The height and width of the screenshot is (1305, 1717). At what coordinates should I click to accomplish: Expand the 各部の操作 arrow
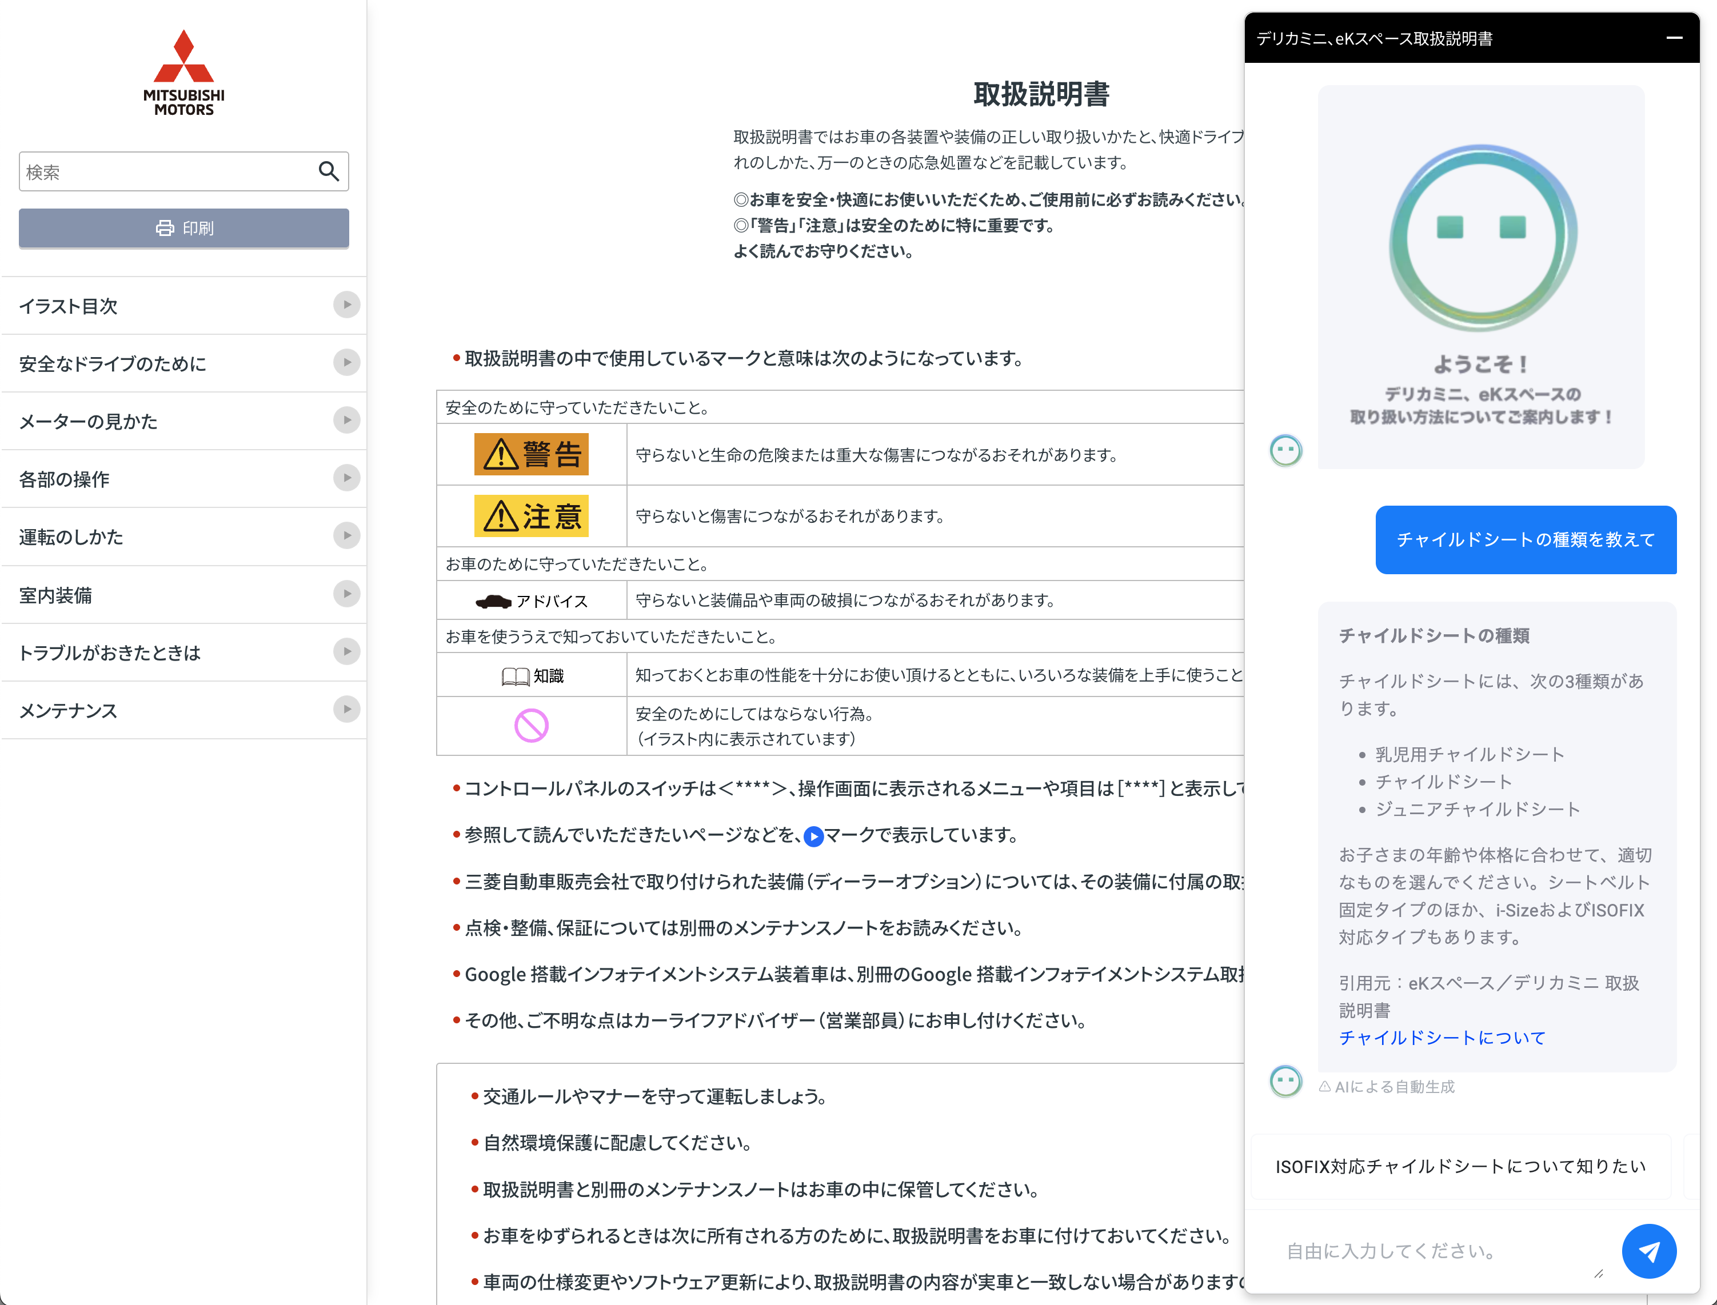(346, 478)
